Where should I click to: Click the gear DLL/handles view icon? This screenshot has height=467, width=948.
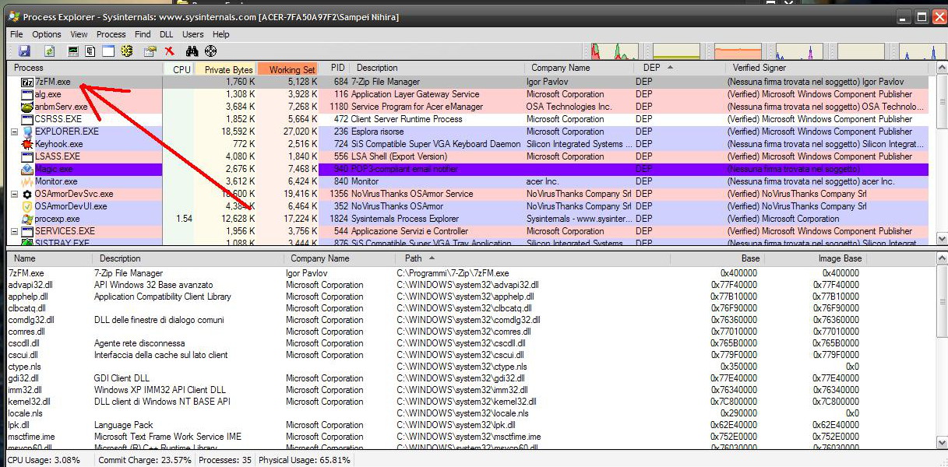[x=128, y=51]
